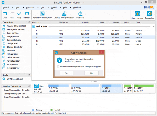The width and height of the screenshot is (157, 116).
Task: Collapse the Tools panel
Action: click(29, 75)
